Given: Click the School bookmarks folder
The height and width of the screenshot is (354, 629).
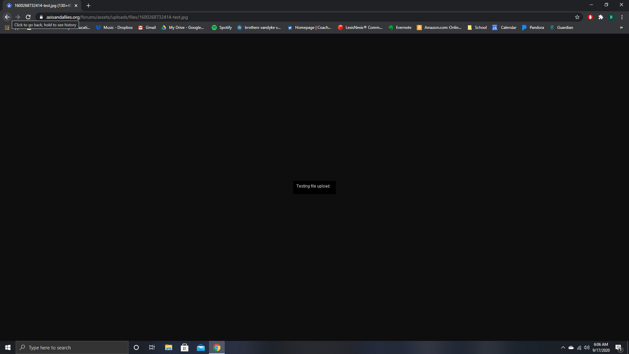Looking at the screenshot, I should (477, 28).
